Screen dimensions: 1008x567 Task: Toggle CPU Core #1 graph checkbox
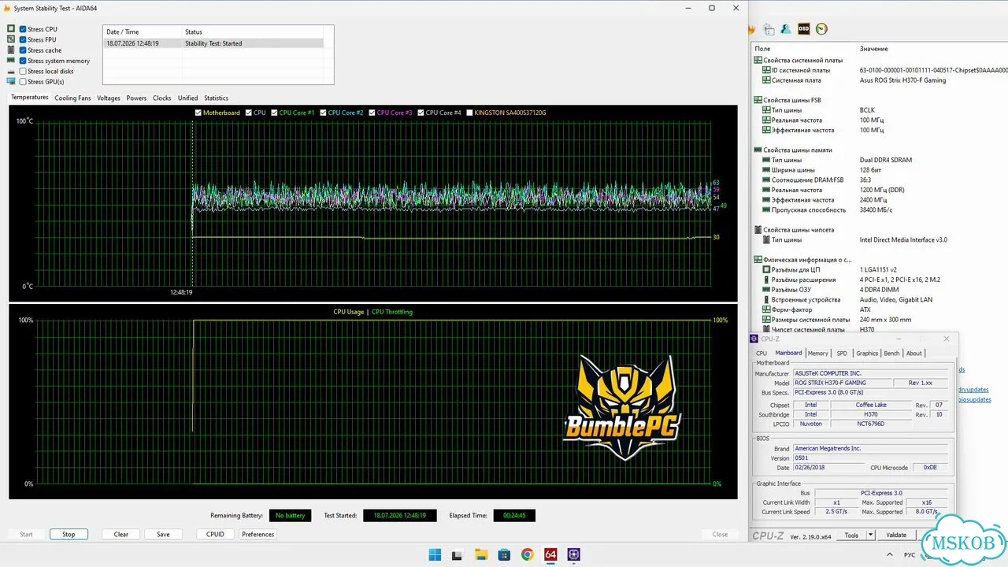click(x=275, y=113)
